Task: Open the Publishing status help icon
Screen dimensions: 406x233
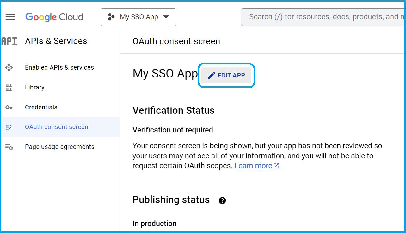Action: (x=222, y=200)
